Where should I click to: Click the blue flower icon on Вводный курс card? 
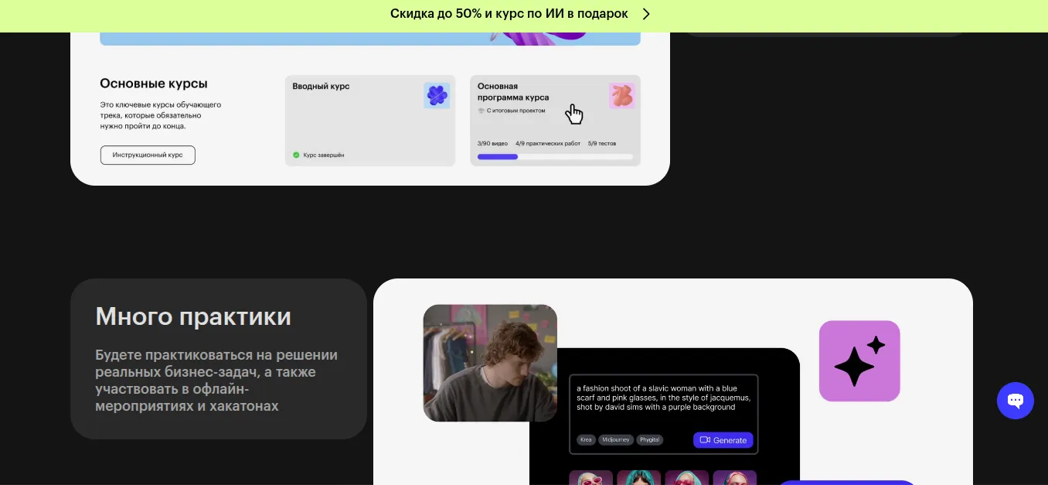[437, 96]
